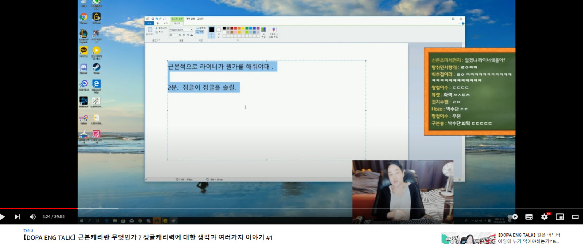Screen dimensions: 583x244
Task: Enable miniplayer mode
Action: point(560,217)
